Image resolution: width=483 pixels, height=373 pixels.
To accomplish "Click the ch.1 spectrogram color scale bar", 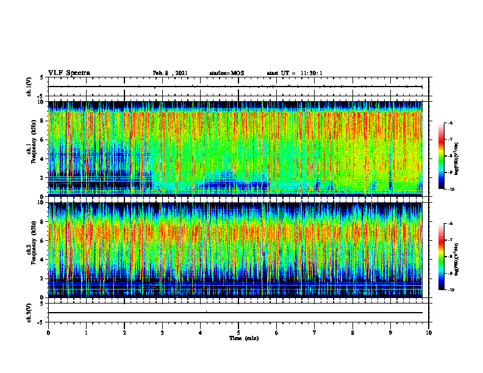I will pyautogui.click(x=441, y=156).
